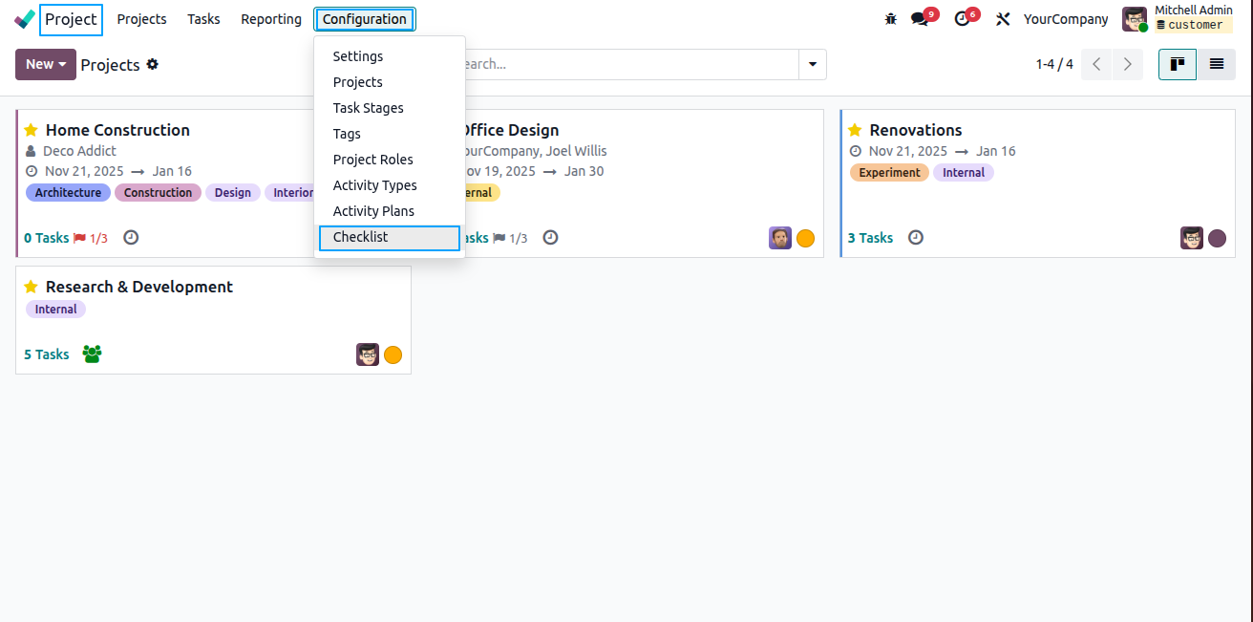Click the Mitchell Admin user name
Image resolution: width=1253 pixels, height=622 pixels.
1194,11
